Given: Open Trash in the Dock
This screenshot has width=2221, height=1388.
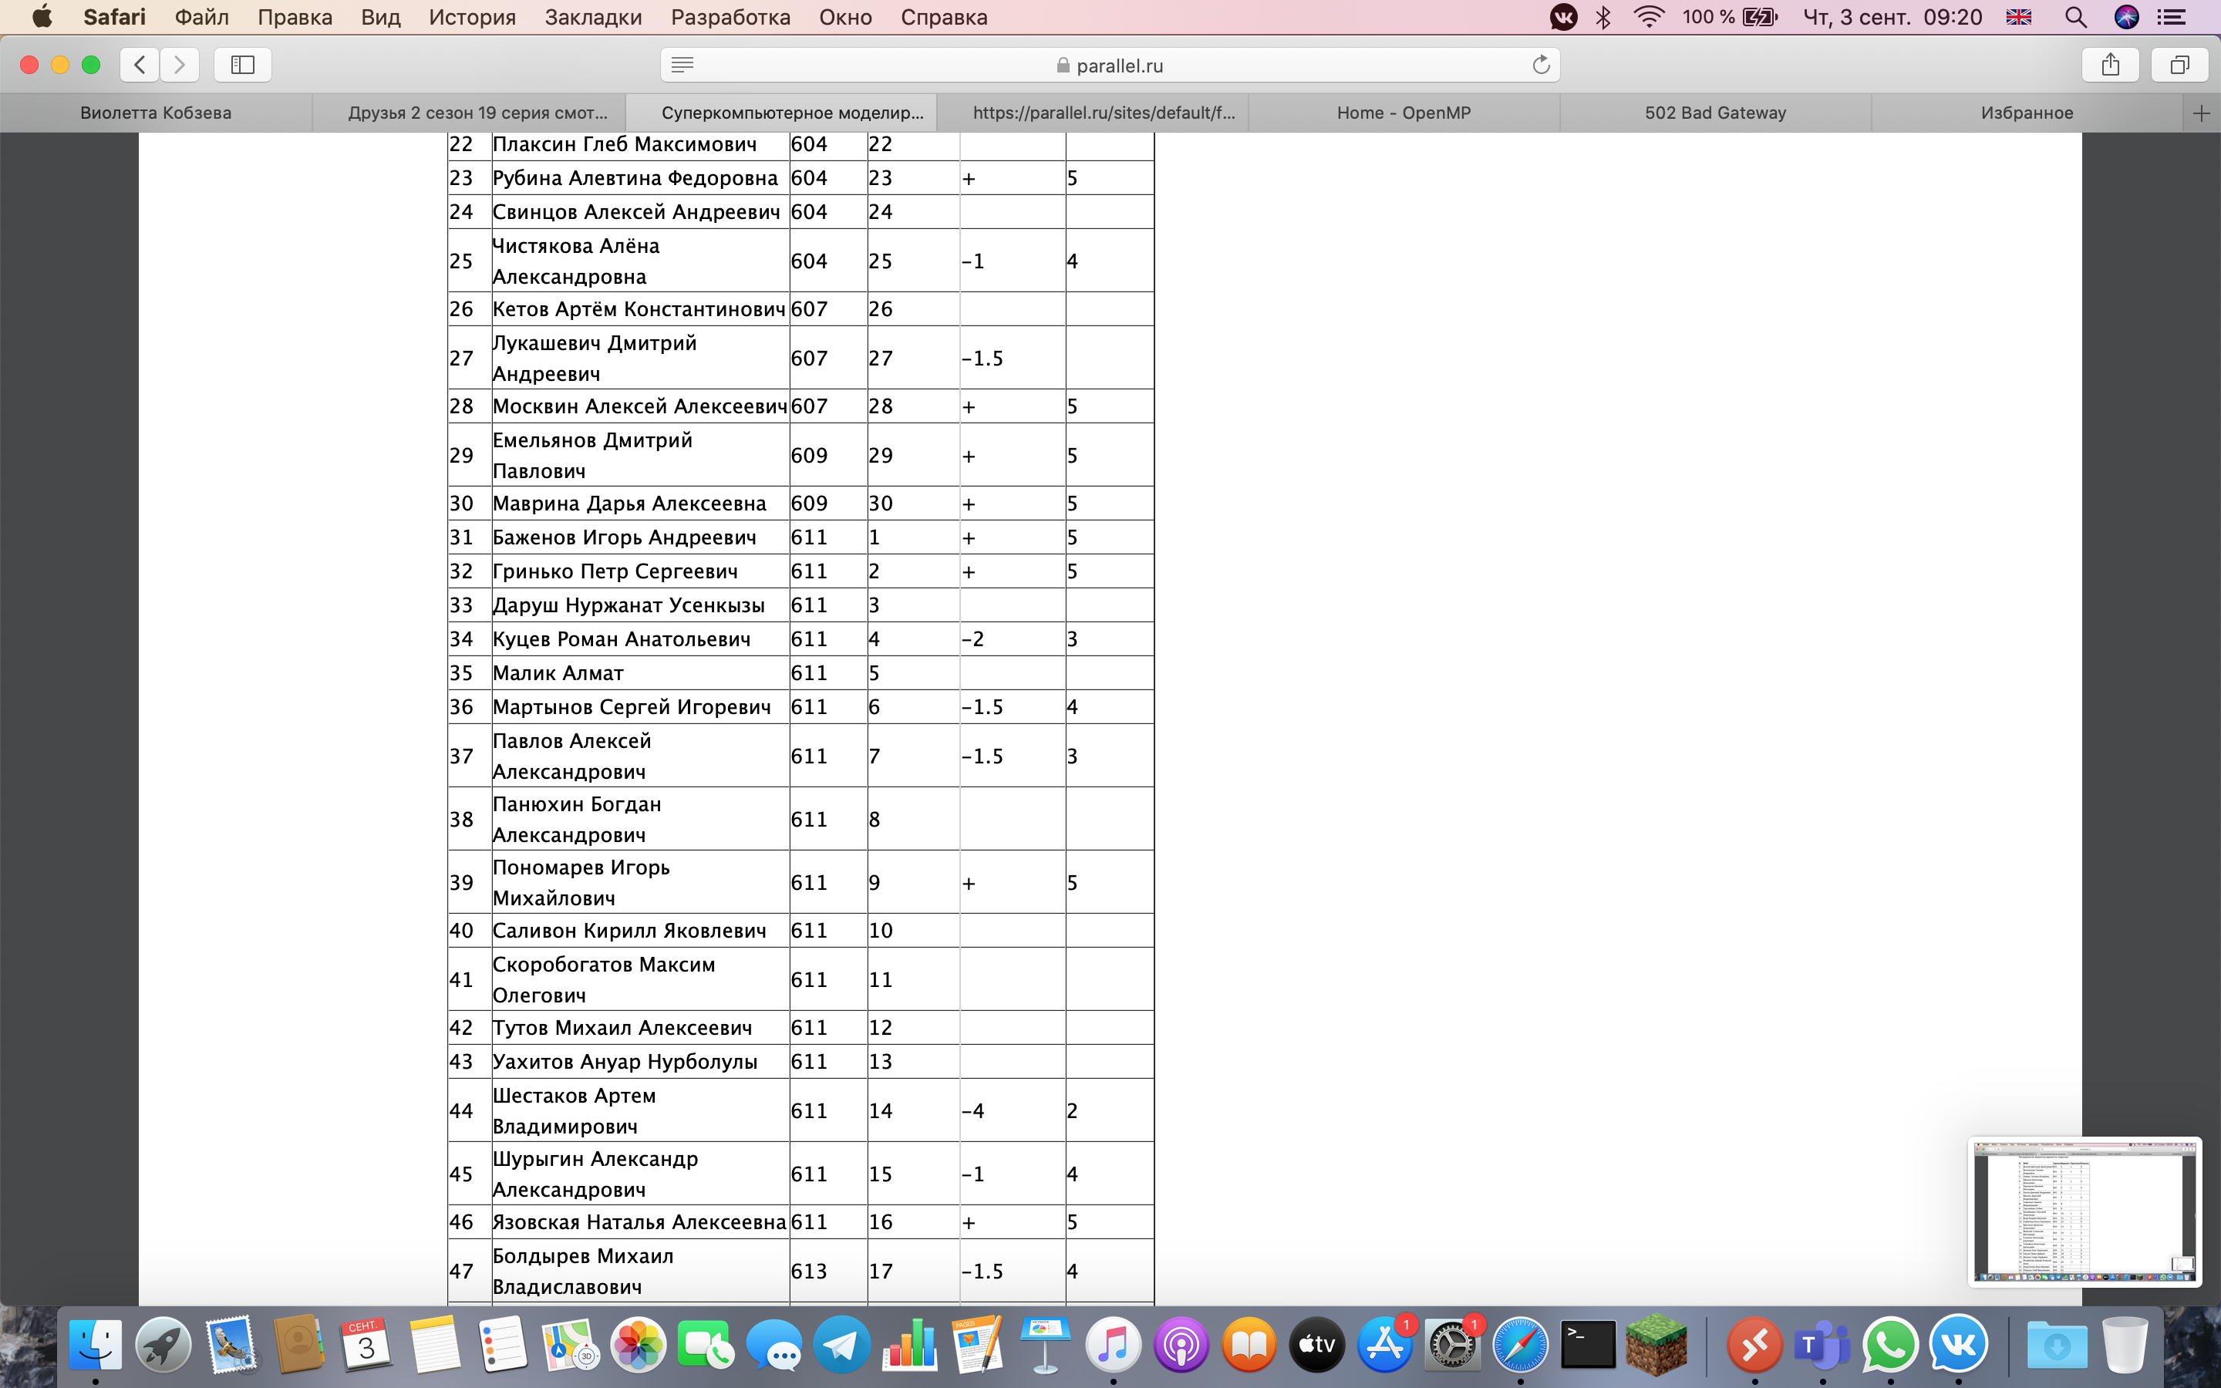Looking at the screenshot, I should click(x=2125, y=1345).
